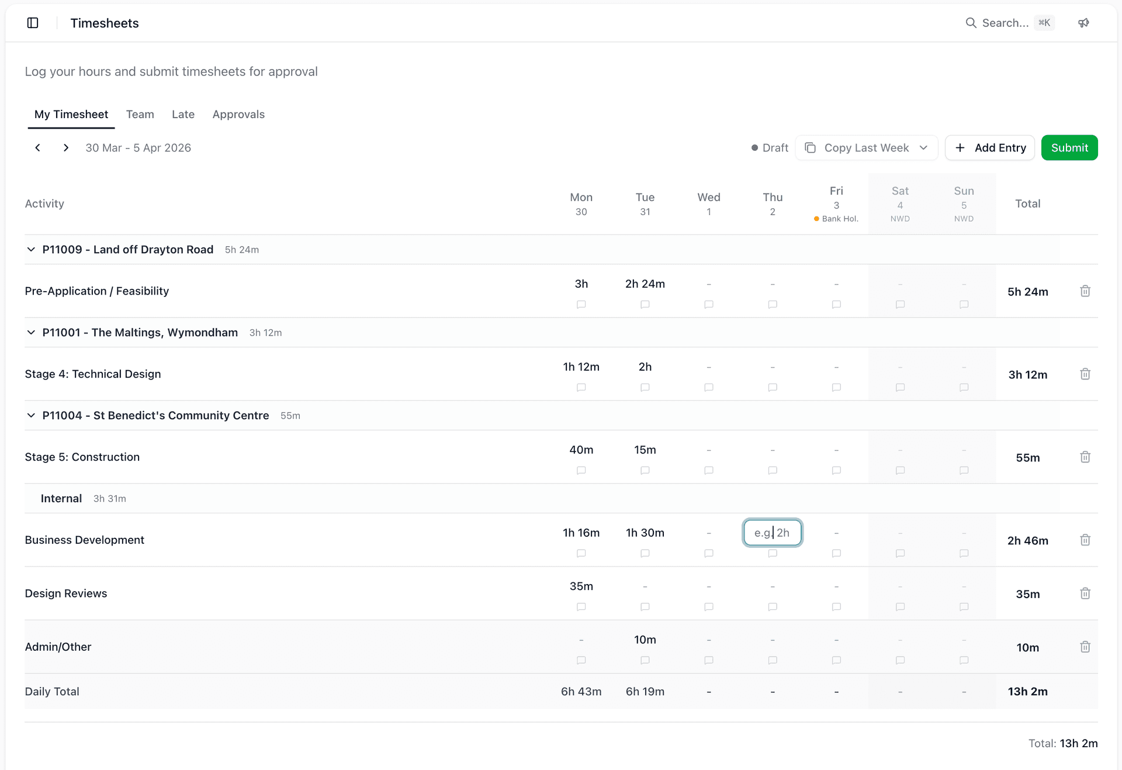Open the Team tab
The height and width of the screenshot is (770, 1122).
(140, 115)
